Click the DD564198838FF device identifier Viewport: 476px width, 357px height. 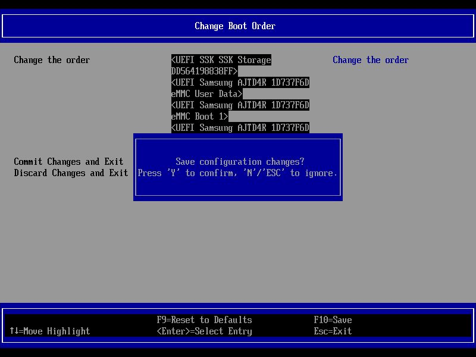203,71
